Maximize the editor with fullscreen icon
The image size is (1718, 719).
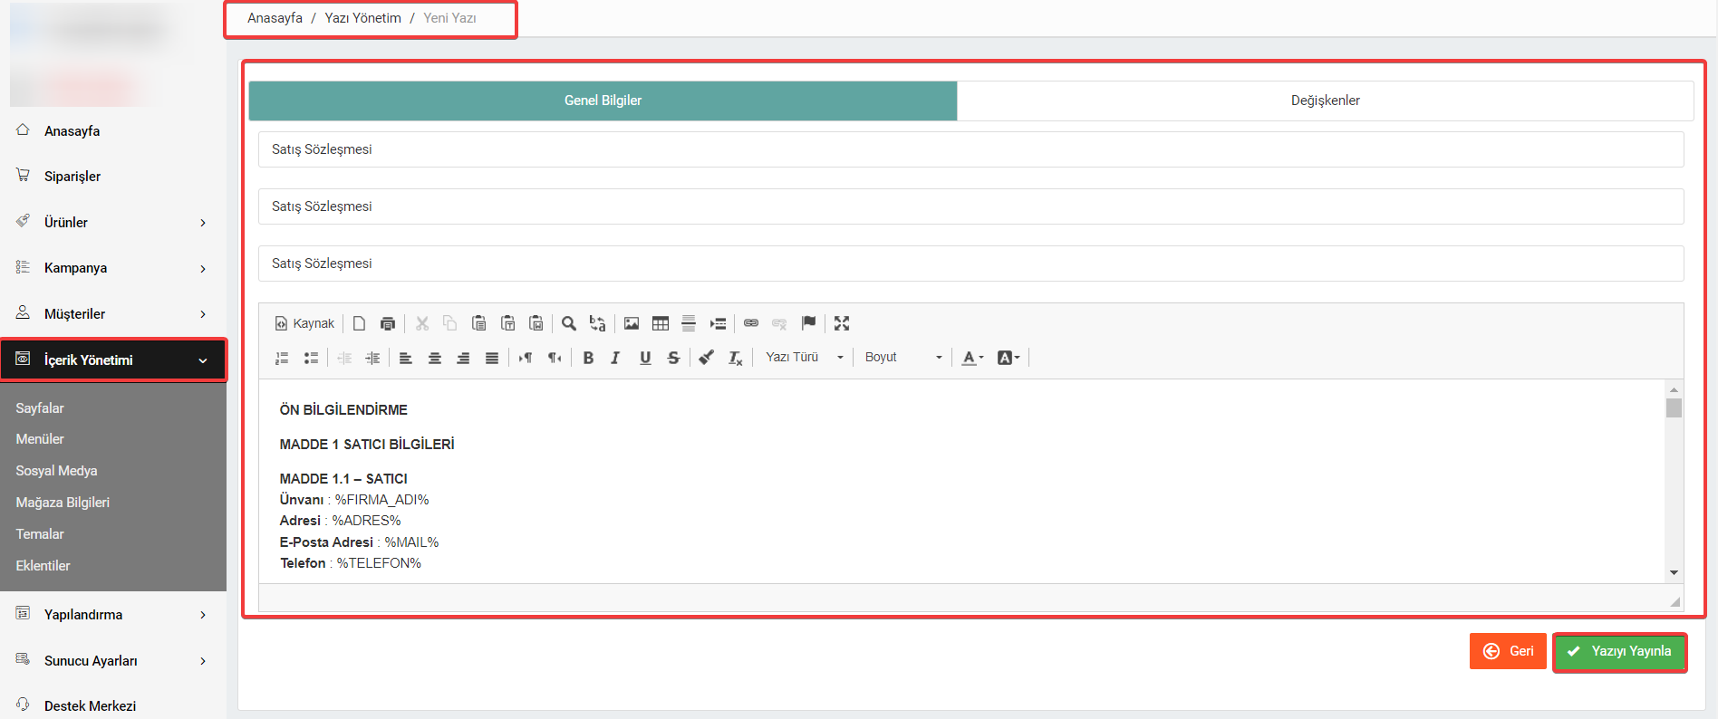842,323
